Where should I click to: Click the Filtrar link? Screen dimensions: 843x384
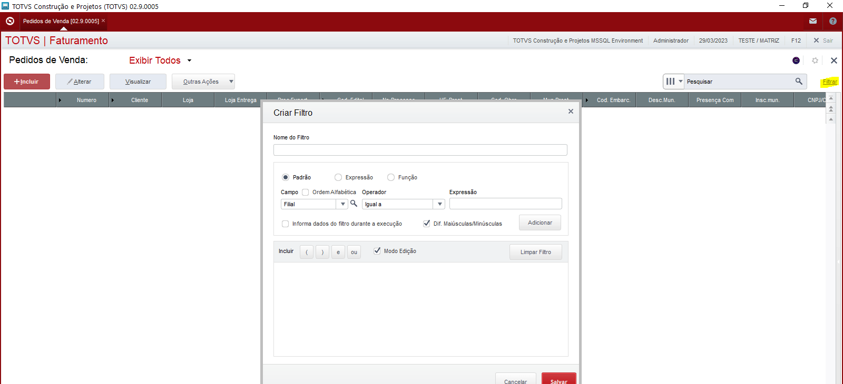click(x=830, y=82)
